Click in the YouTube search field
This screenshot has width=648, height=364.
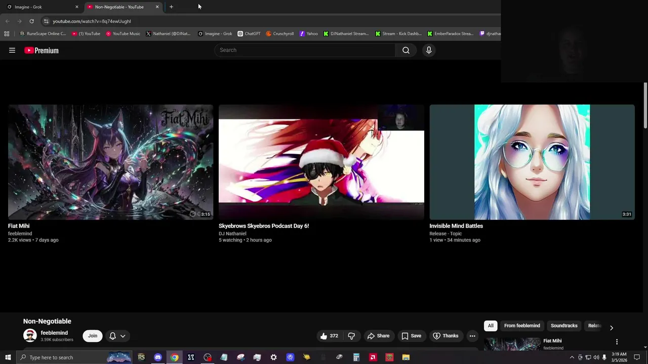[305, 50]
